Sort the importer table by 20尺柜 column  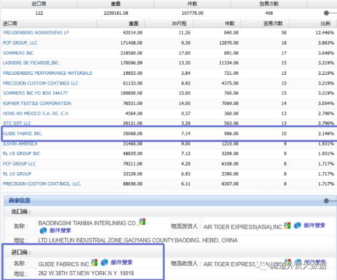point(179,24)
